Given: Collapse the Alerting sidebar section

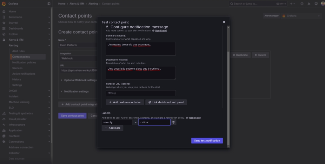Looking at the screenshot, I should click(49, 45).
